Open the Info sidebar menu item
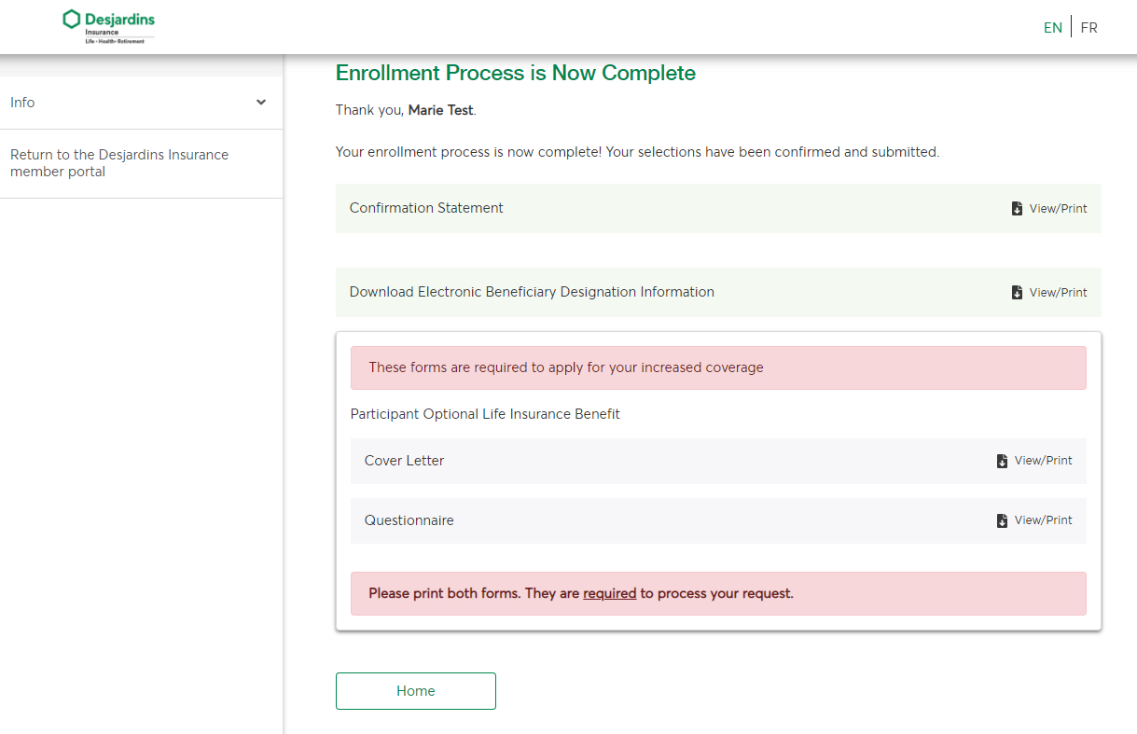The height and width of the screenshot is (734, 1137). (22, 103)
